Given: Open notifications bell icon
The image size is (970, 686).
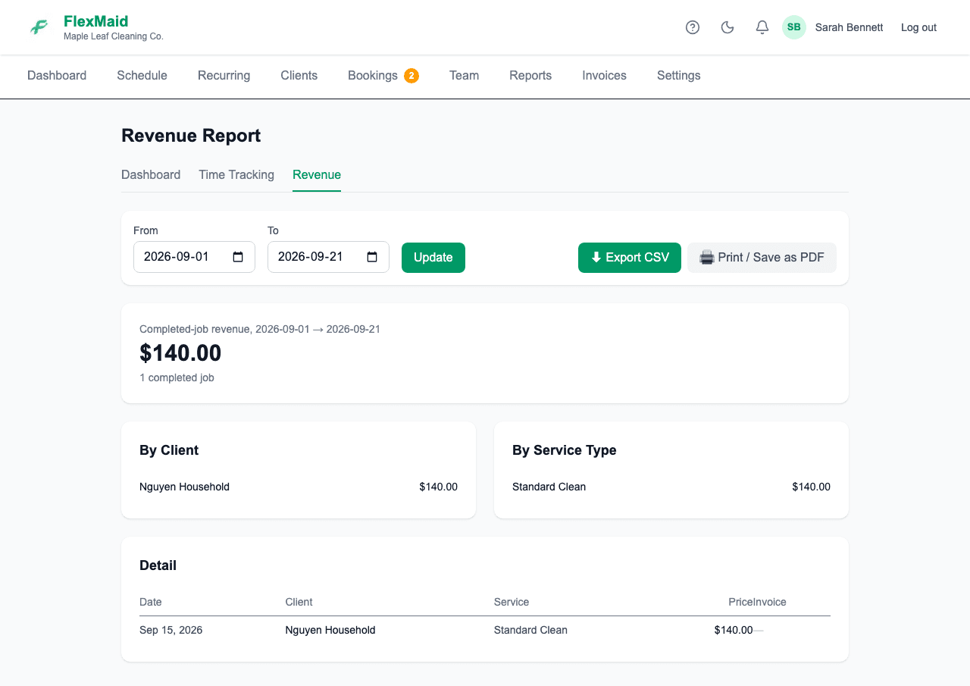Looking at the screenshot, I should (x=762, y=27).
